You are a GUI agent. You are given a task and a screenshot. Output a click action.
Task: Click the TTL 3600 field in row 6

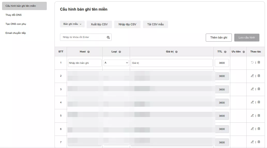tap(222, 129)
